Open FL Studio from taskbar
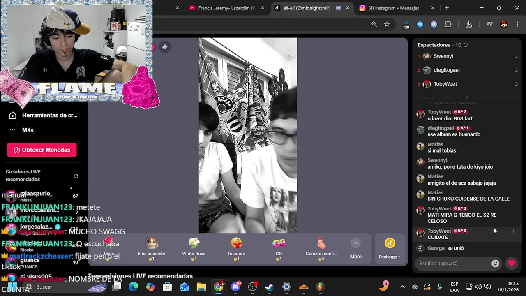 [320, 287]
